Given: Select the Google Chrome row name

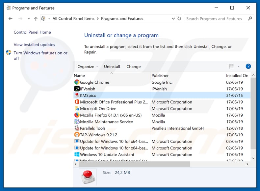Looking at the screenshot, I should tap(94, 82).
